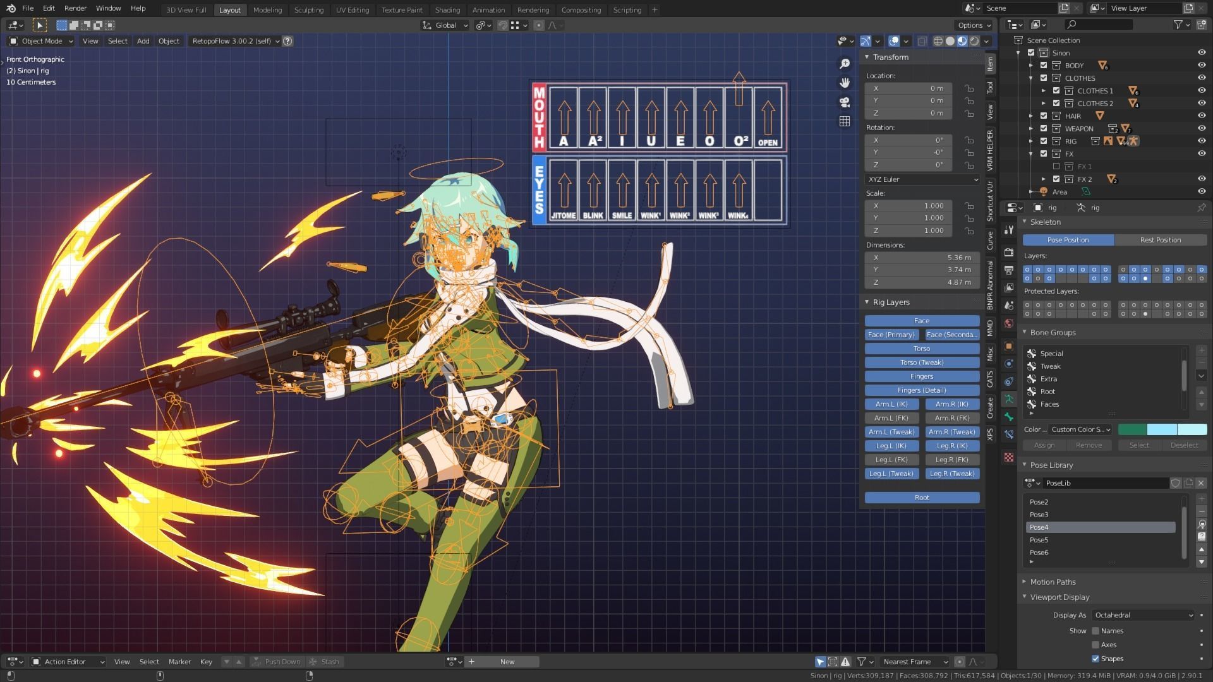The height and width of the screenshot is (682, 1213).
Task: Enable the FX 1 collection checkbox
Action: click(1056, 167)
